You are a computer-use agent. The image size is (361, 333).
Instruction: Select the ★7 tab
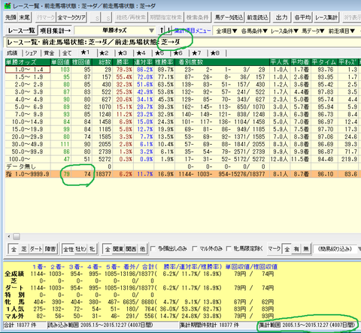pos(196,53)
